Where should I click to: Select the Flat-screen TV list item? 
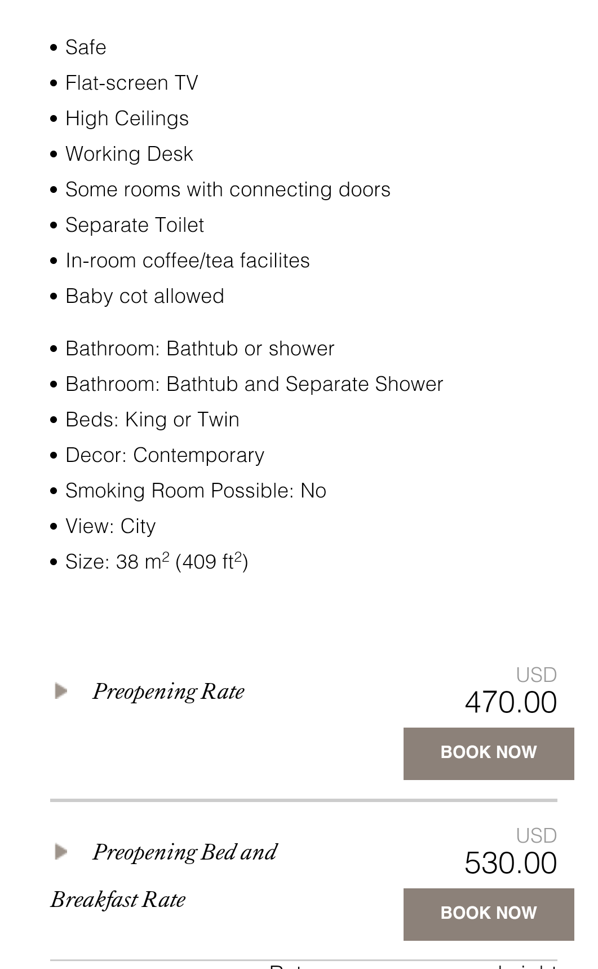[x=131, y=83]
